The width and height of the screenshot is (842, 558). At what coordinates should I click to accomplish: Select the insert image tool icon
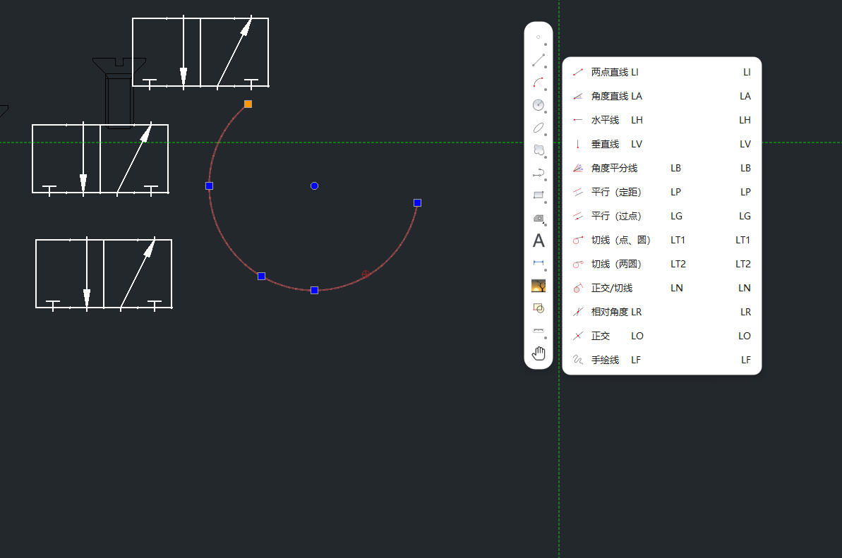click(x=538, y=286)
